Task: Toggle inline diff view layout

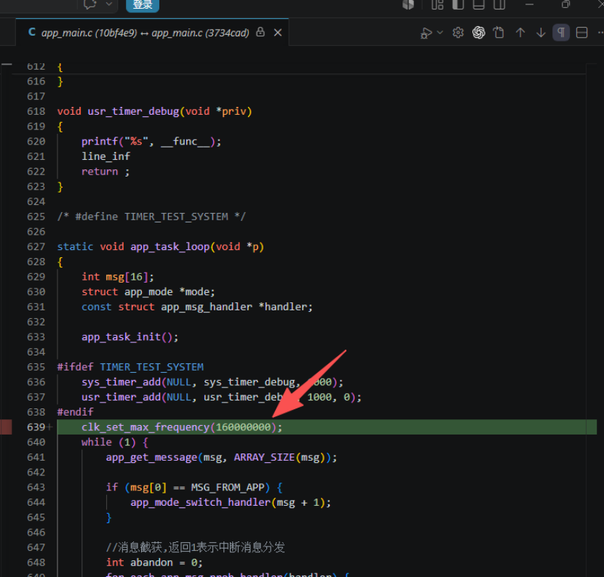Action: [581, 33]
